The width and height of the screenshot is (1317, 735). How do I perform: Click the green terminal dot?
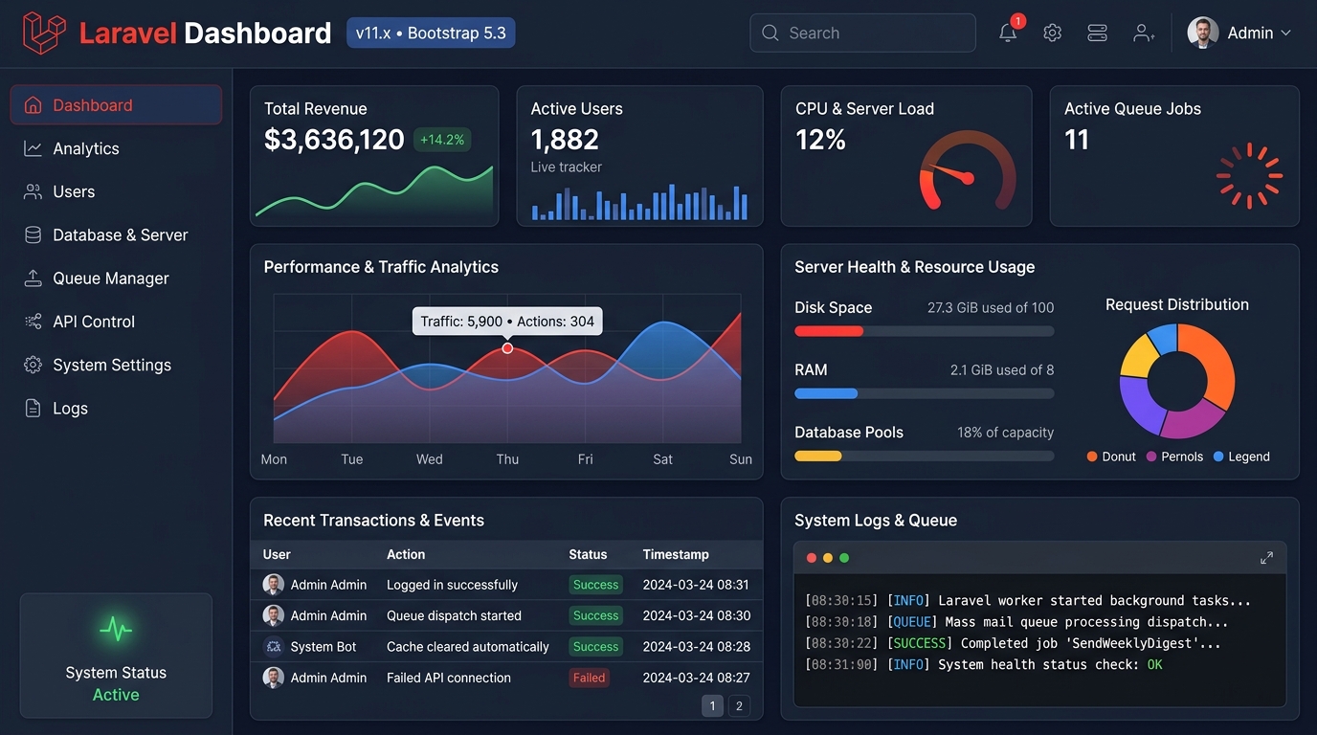pyautogui.click(x=844, y=558)
